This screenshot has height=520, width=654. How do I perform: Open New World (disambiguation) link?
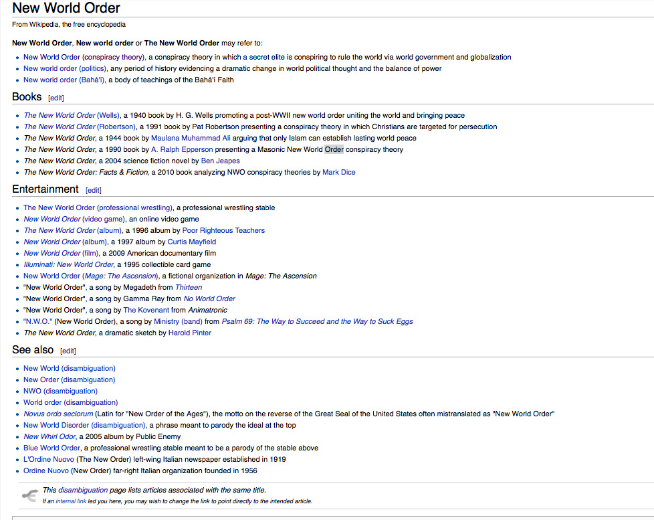(x=70, y=368)
